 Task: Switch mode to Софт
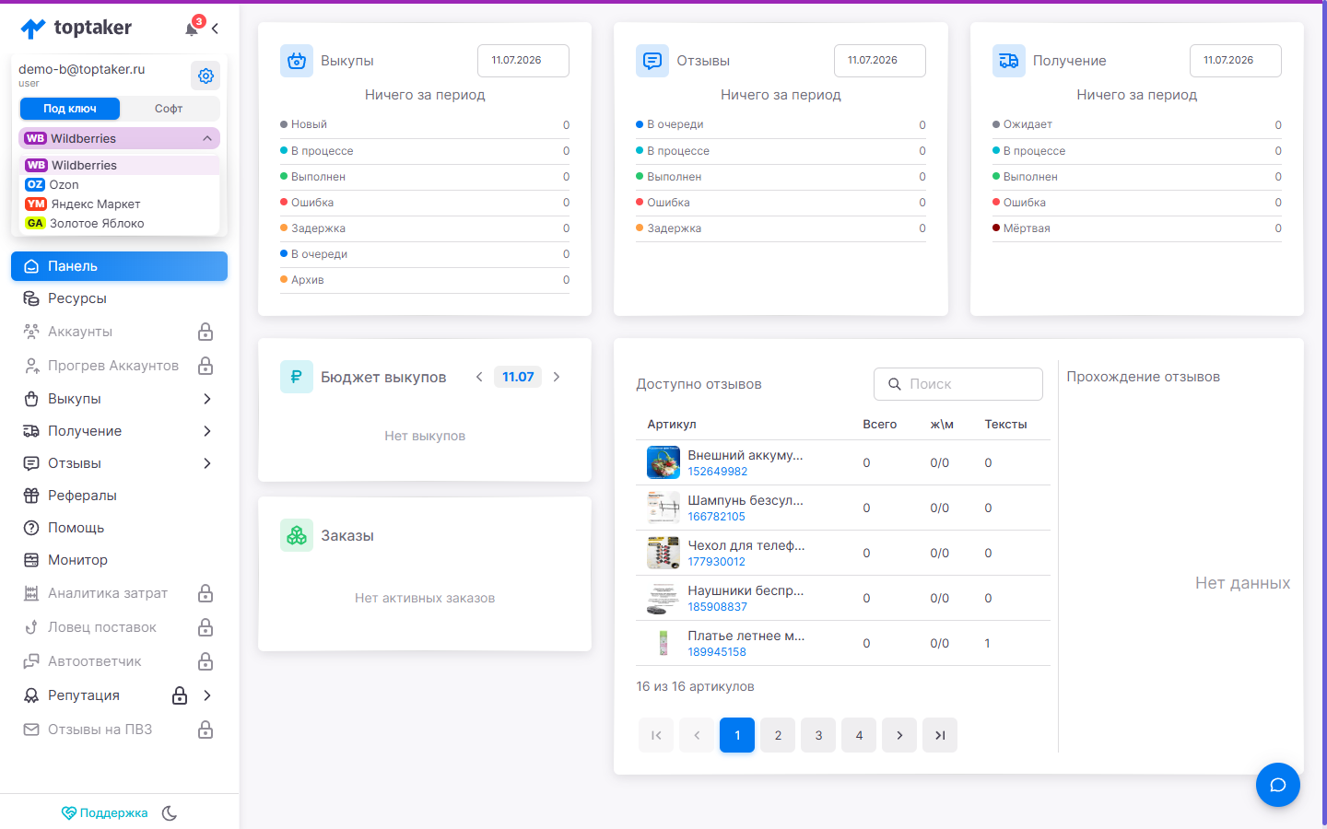[x=169, y=109]
